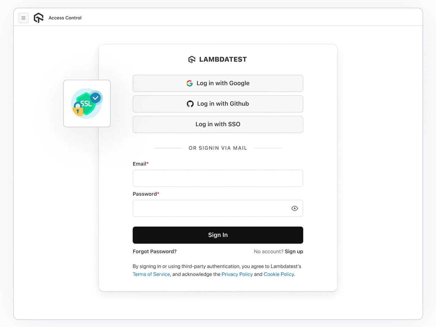Open the Terms of Service link

point(151,274)
